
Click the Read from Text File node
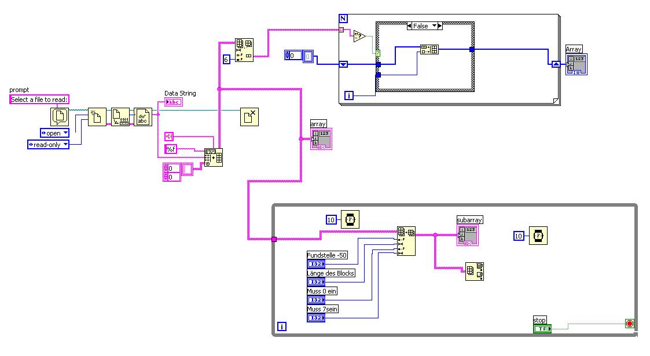tap(143, 117)
